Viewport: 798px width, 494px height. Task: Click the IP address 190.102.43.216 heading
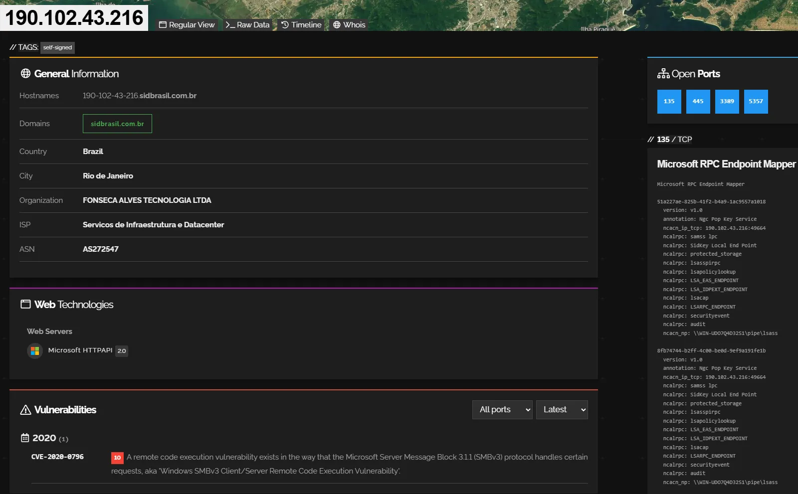tap(74, 18)
